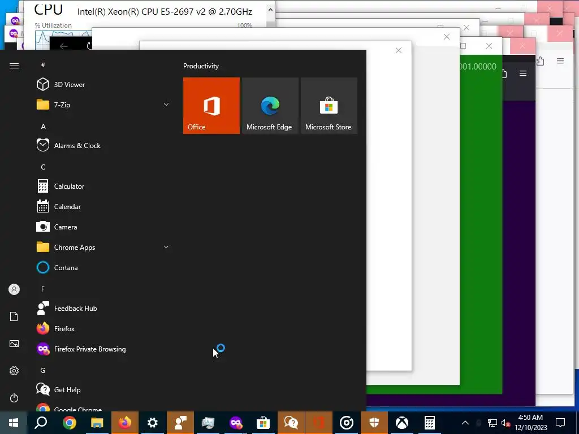Open Settings gear in Start side rail
This screenshot has width=579, height=434.
click(14, 371)
